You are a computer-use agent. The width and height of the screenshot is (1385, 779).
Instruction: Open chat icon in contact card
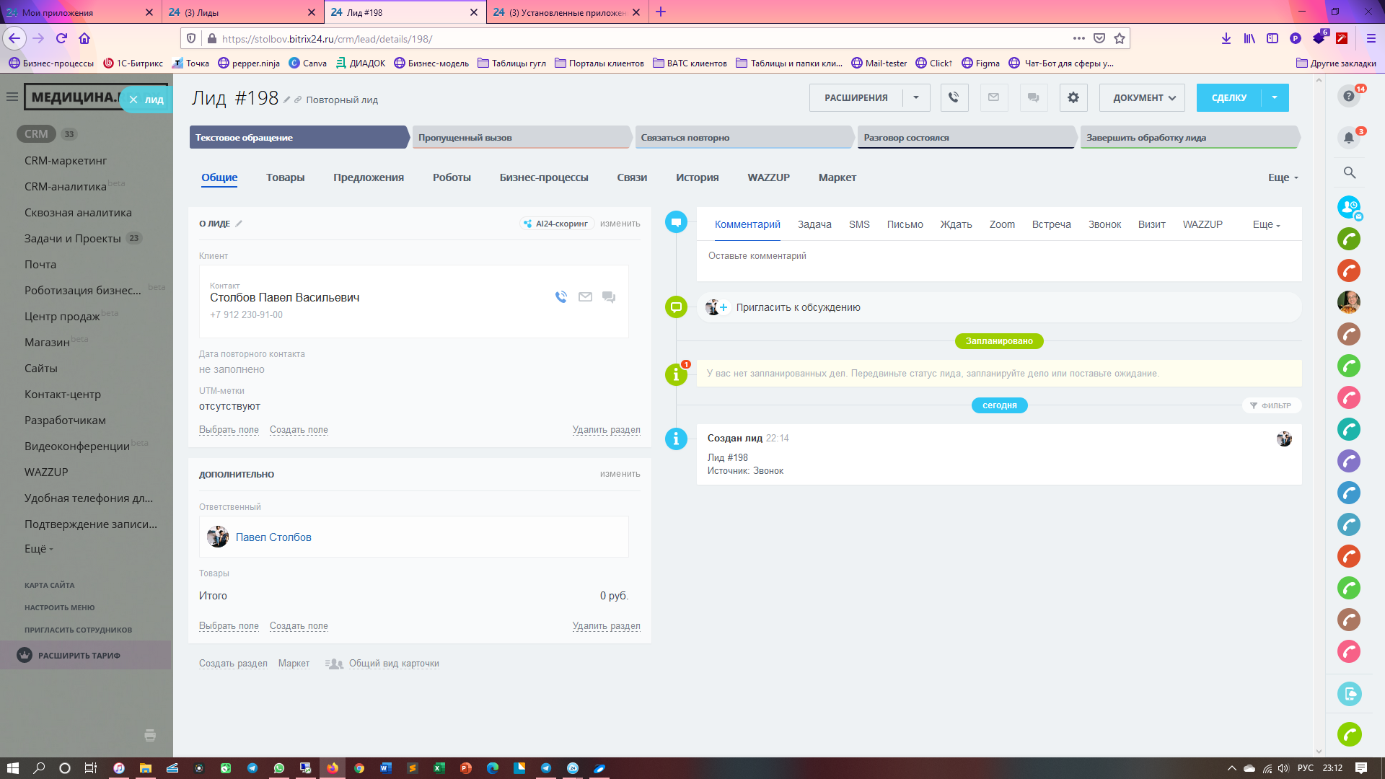(x=609, y=296)
